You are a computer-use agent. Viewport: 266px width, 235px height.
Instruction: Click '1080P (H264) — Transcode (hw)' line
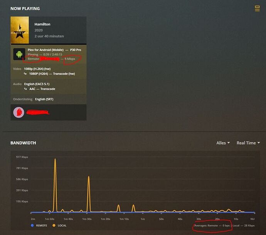[x=52, y=73]
